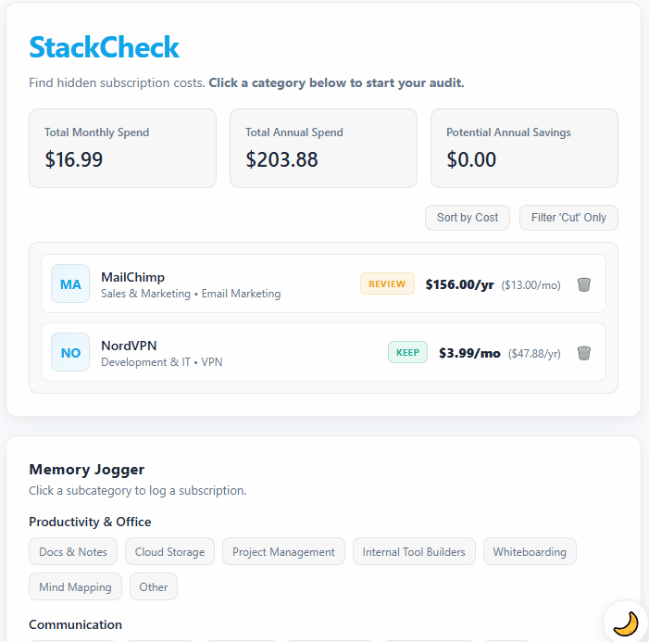Click the MailChimp subscription name
This screenshot has width=649, height=642.
(133, 277)
